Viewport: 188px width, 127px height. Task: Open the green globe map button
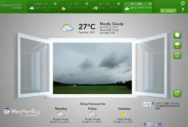pos(177,55)
